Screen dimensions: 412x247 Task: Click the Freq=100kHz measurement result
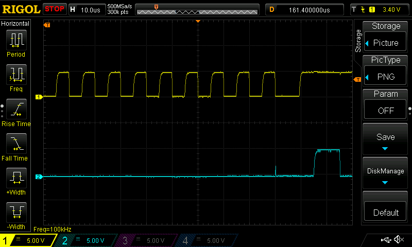point(53,229)
